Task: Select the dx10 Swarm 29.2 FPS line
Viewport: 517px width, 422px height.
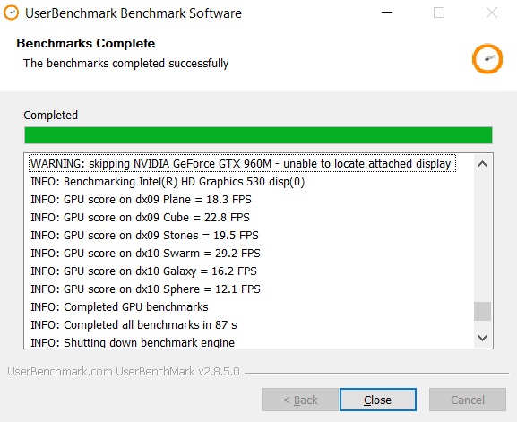Action: click(x=145, y=254)
